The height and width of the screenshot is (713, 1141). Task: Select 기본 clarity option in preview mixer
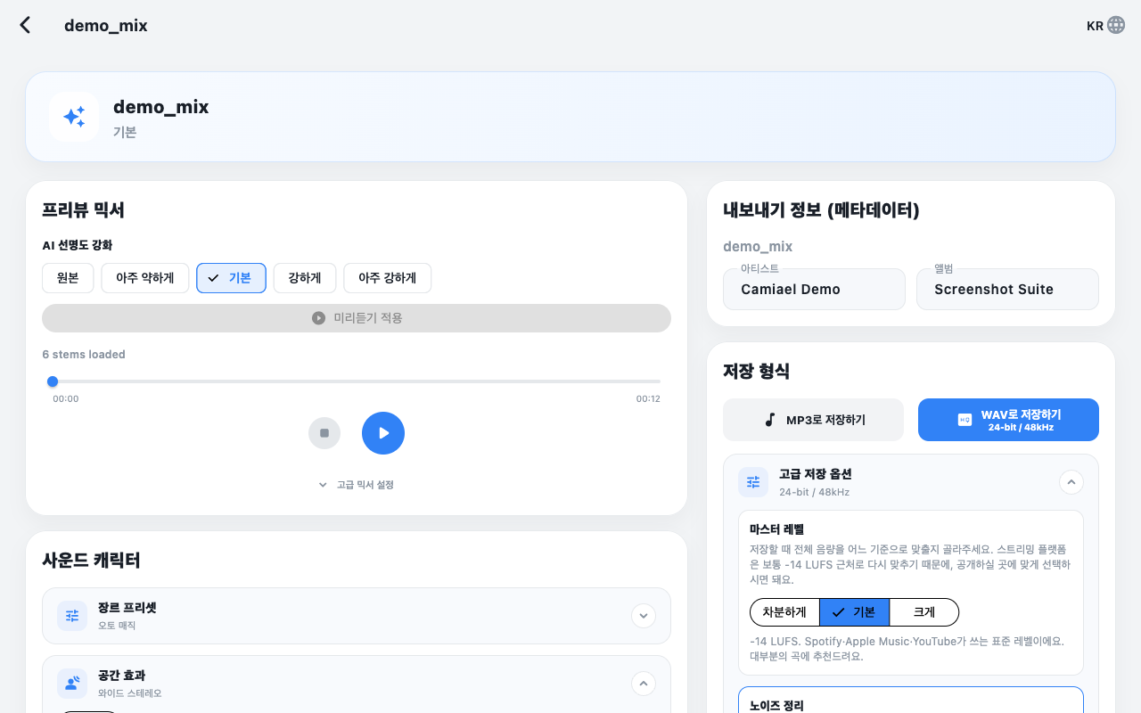tap(231, 278)
